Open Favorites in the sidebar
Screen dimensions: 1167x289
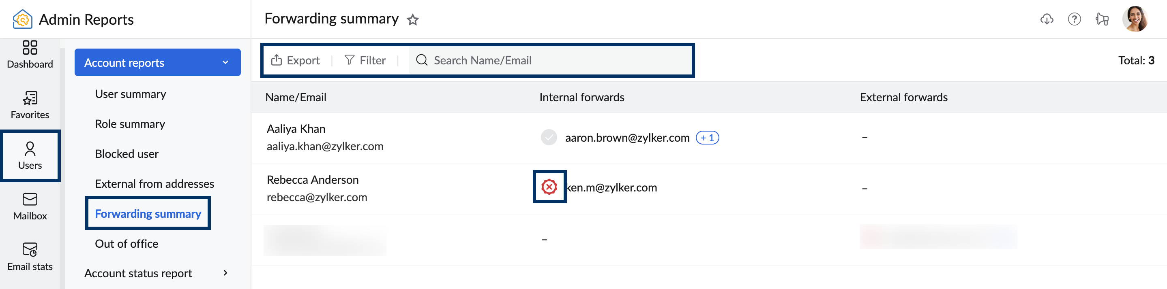(30, 105)
